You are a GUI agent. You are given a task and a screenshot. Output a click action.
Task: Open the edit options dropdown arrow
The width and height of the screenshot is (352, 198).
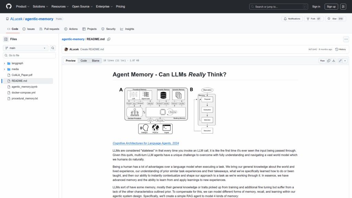tap(345, 60)
